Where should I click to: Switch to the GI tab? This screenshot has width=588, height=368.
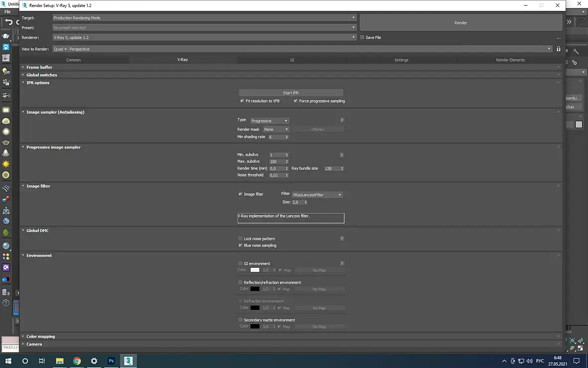tap(292, 60)
